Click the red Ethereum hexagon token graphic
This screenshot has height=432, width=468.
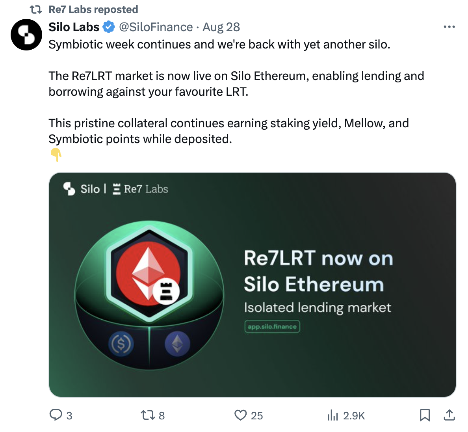pos(149,272)
